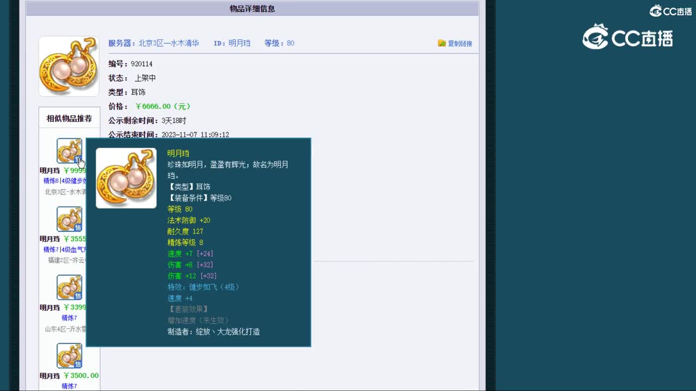Click the 明月珰 tooltip preview image
Viewport: 696px width, 391px height.
(x=126, y=178)
